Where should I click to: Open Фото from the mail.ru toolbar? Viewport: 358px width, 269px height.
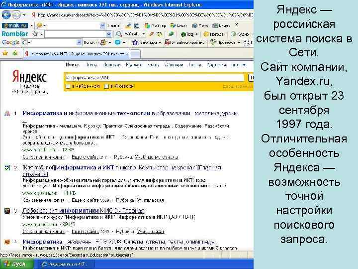point(200,25)
